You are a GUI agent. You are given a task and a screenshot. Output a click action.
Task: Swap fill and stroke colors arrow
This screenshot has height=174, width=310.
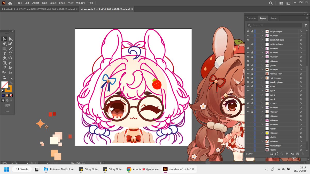11,83
